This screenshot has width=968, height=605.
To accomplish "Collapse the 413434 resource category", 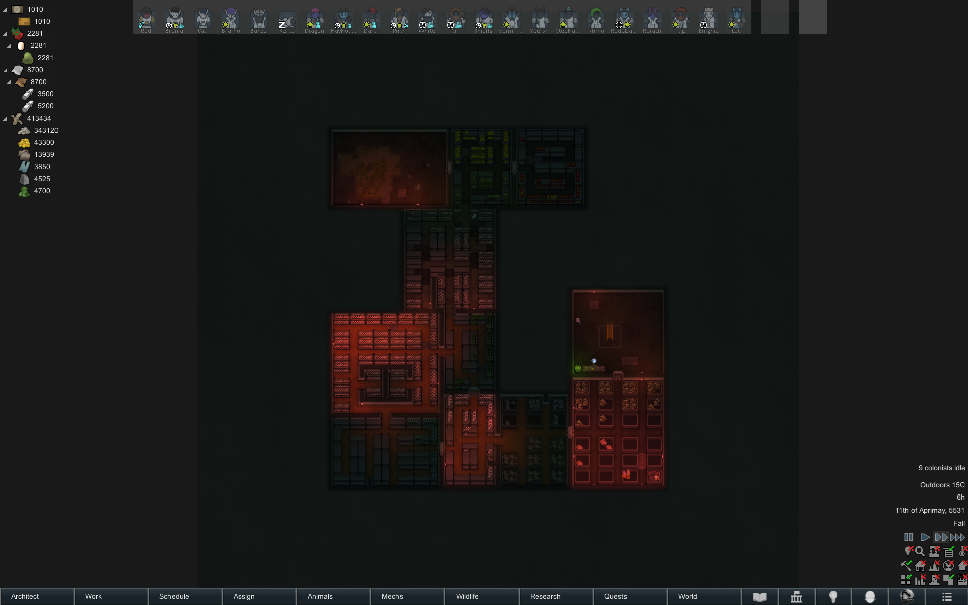I will coord(6,119).
